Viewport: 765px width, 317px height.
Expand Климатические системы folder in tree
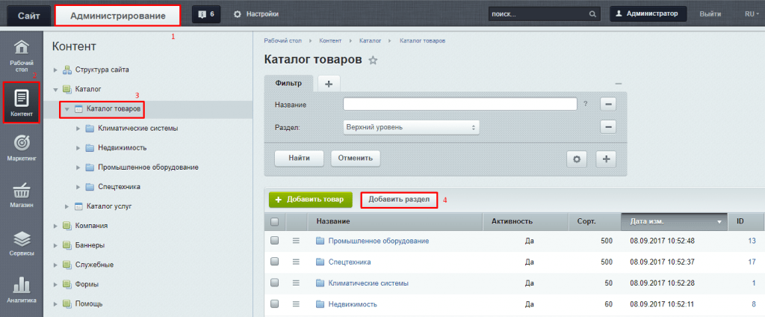78,129
